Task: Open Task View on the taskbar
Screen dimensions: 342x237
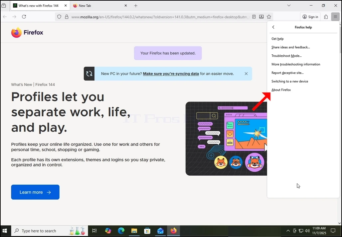Action: pyautogui.click(x=94, y=231)
